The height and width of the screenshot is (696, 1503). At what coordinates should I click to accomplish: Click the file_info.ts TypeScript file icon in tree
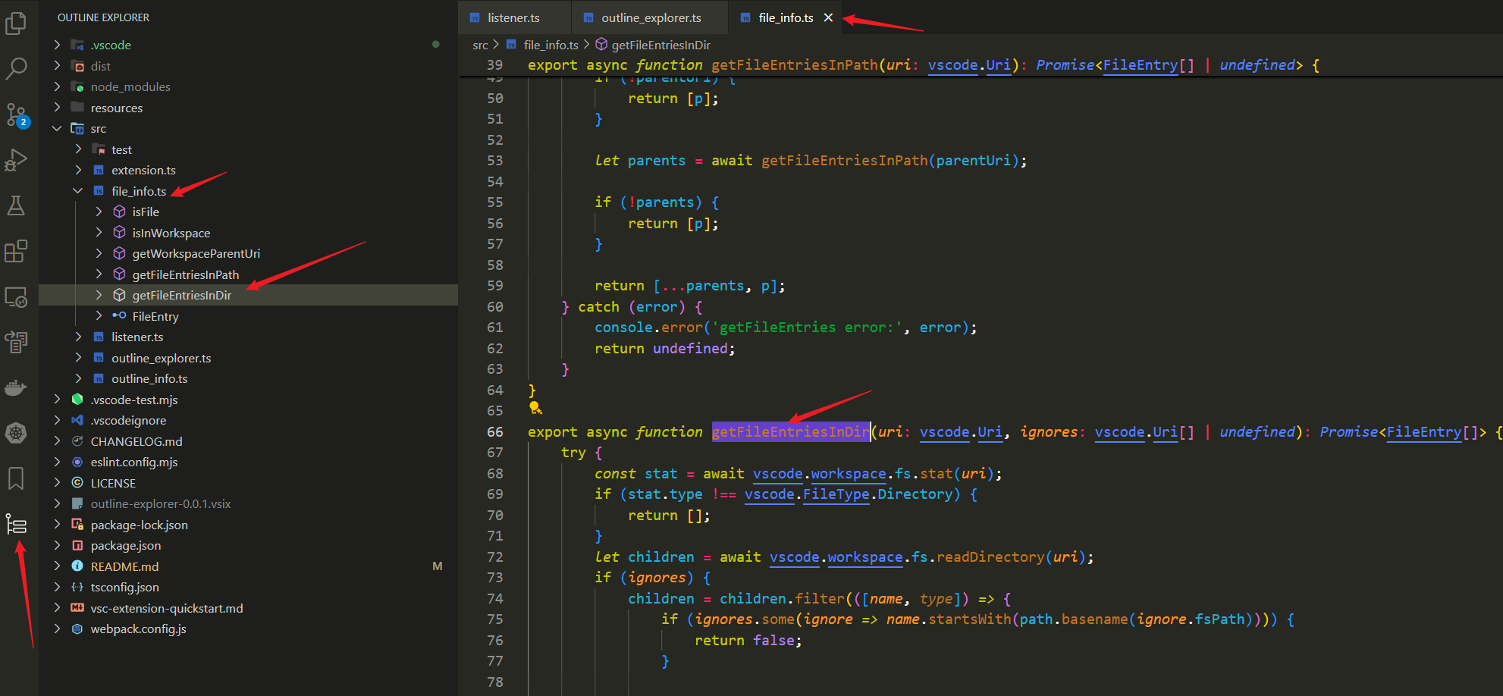(x=99, y=191)
